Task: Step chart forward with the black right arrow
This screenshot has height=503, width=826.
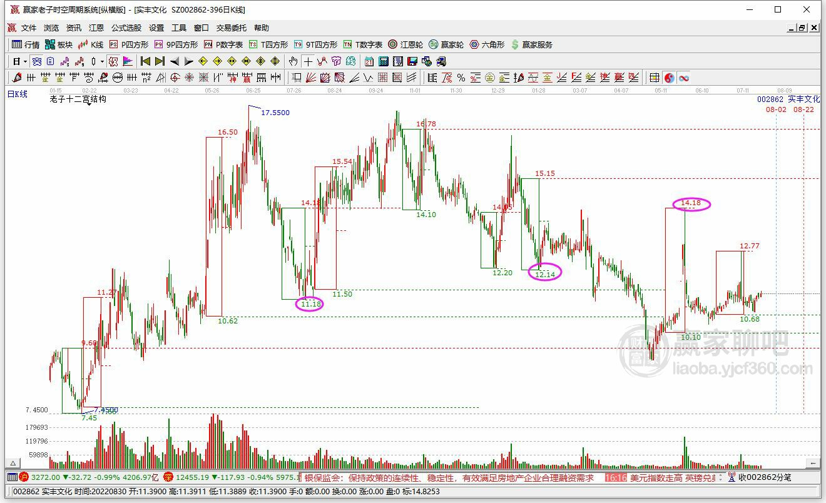Action: [188, 61]
